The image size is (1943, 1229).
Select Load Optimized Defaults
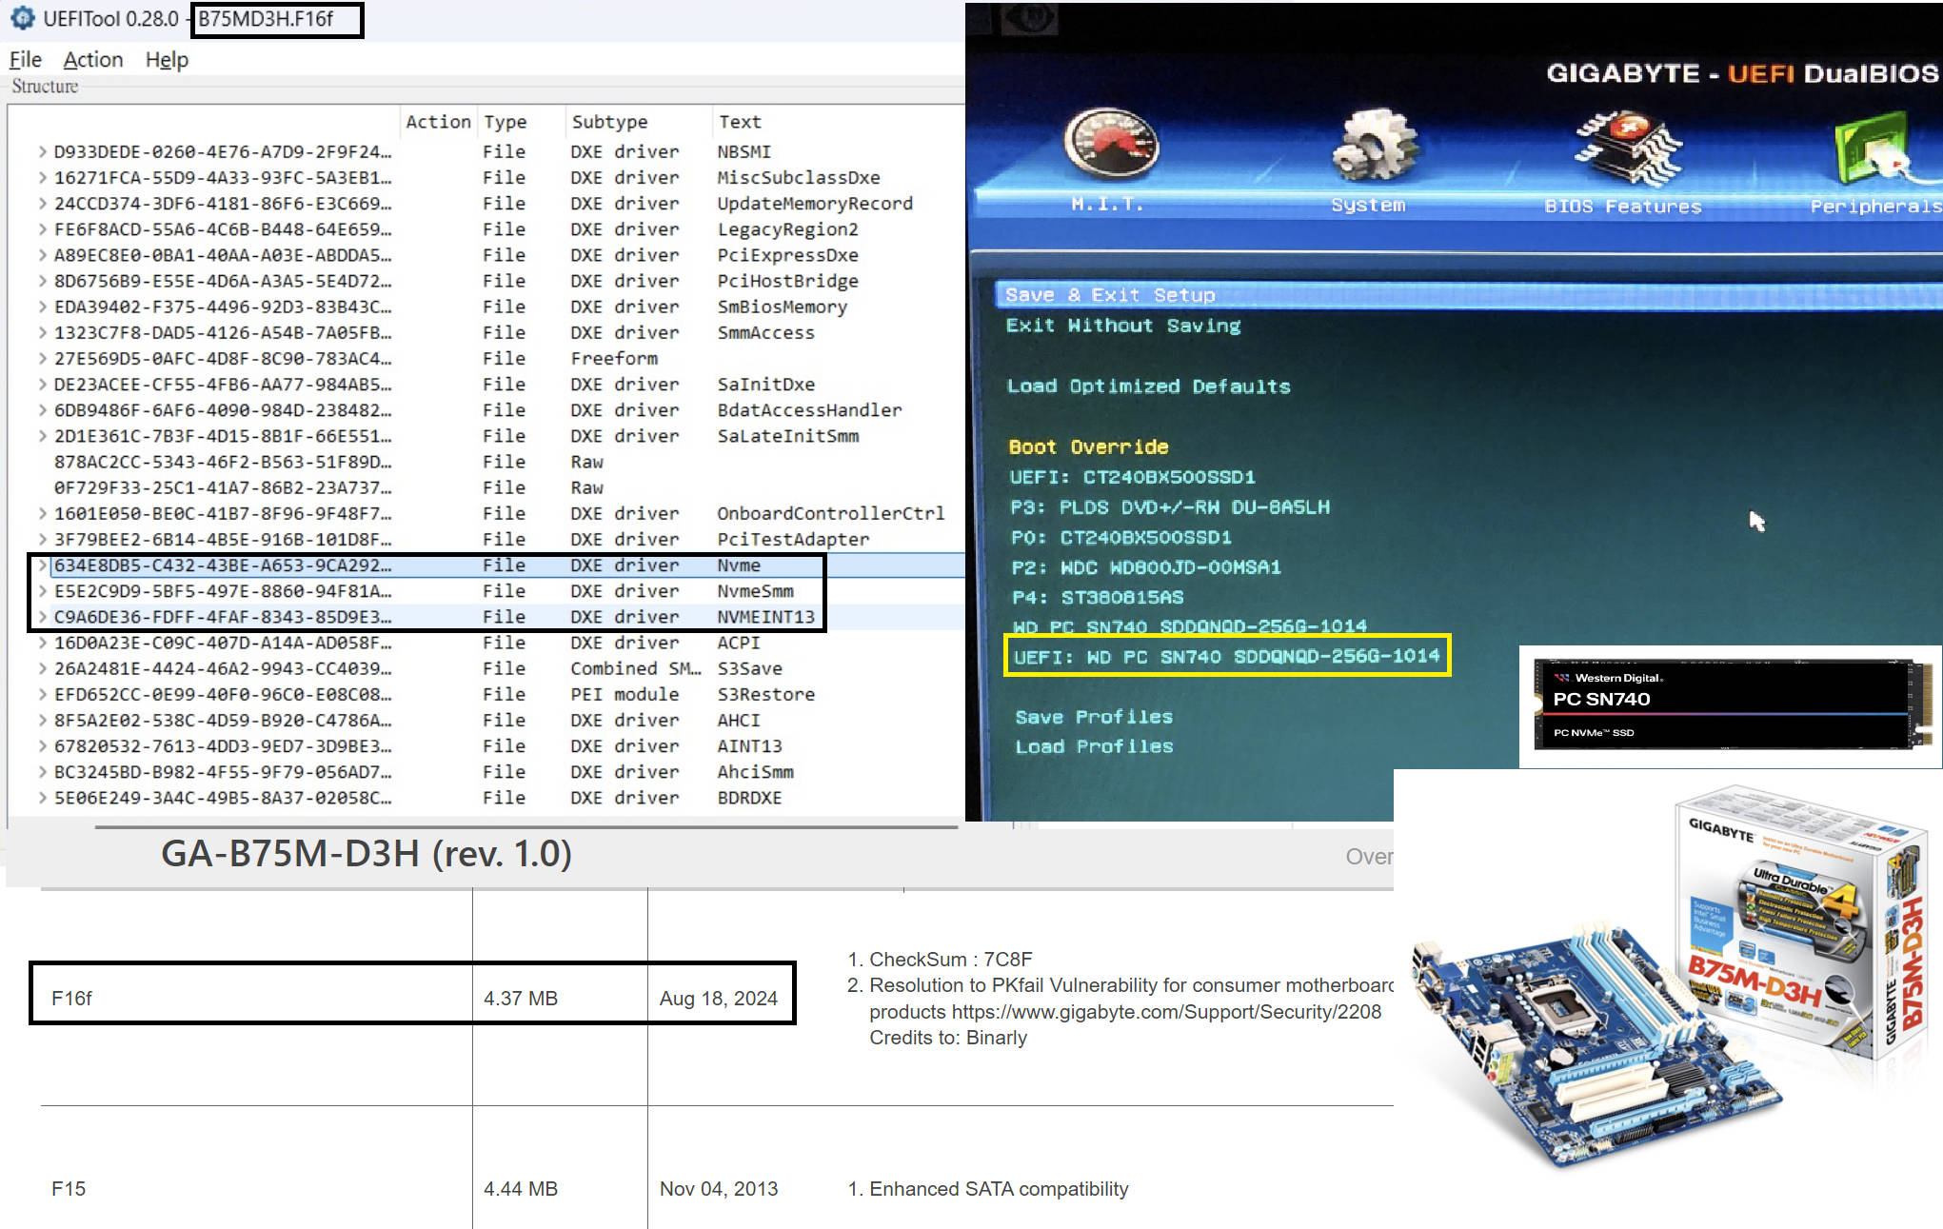(1148, 386)
